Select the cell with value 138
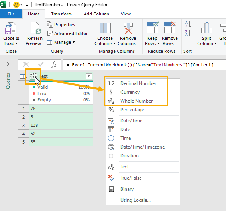This screenshot has height=211, width=226. [x=61, y=125]
